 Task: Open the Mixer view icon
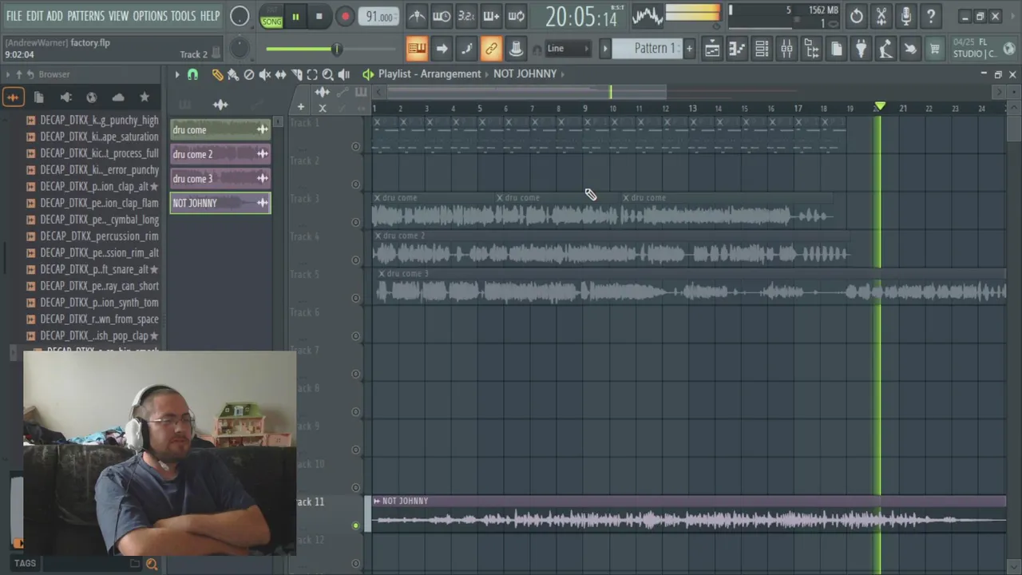(x=786, y=50)
